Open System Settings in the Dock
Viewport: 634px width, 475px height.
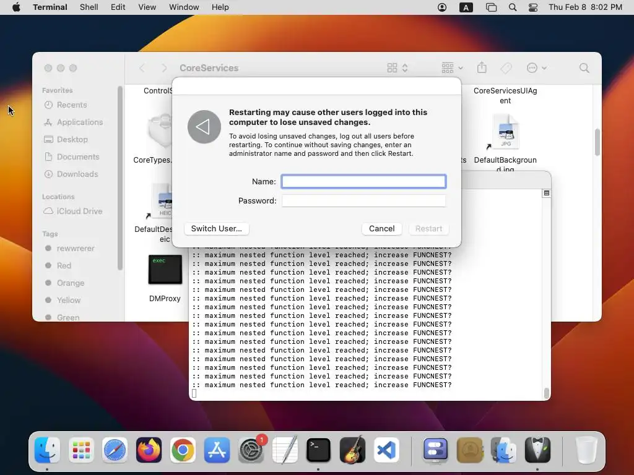(251, 450)
